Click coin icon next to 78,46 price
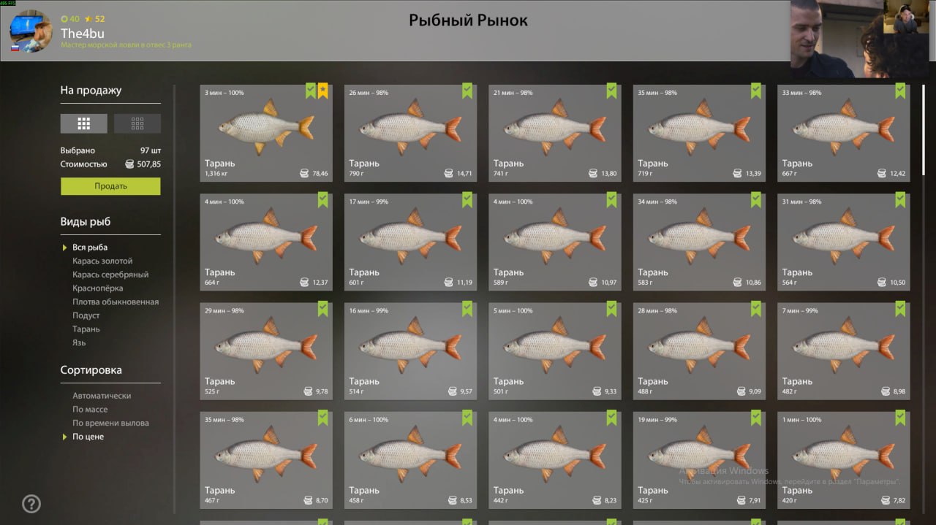Image resolution: width=936 pixels, height=525 pixels. [304, 174]
